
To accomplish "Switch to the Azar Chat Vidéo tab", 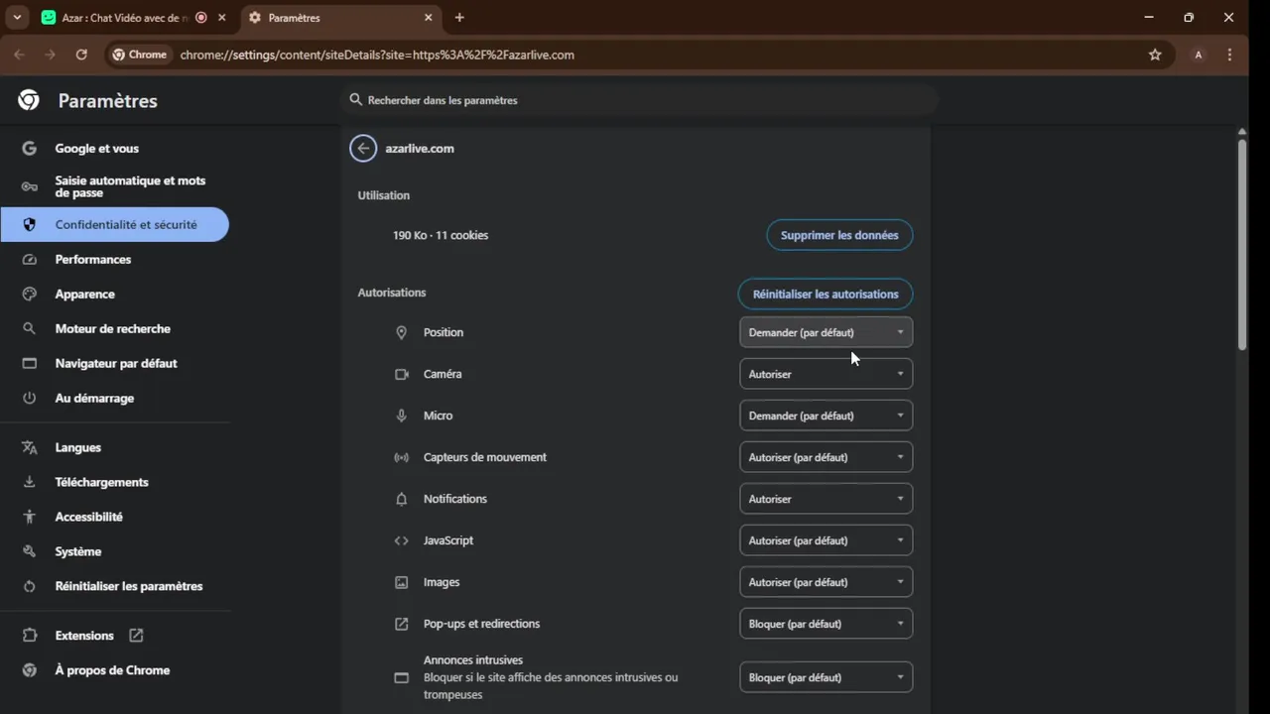I will coord(119,18).
